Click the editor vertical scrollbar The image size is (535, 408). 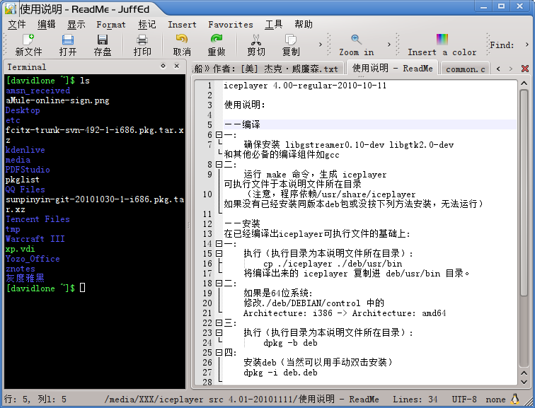tap(524, 192)
